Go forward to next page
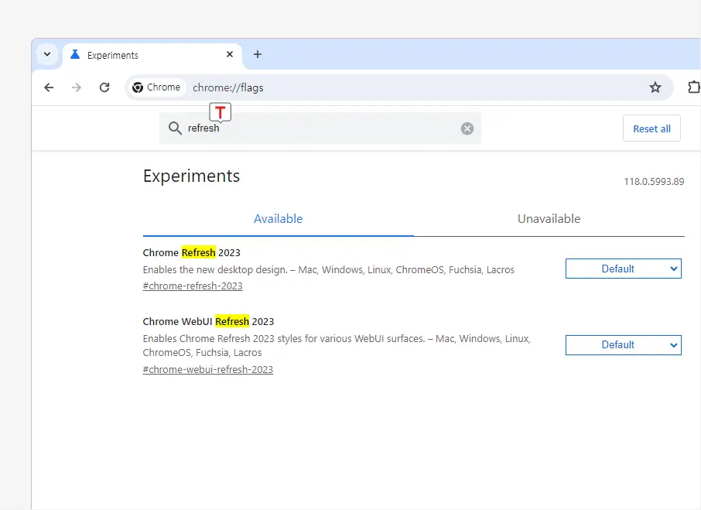This screenshot has height=510, width=701. point(77,87)
